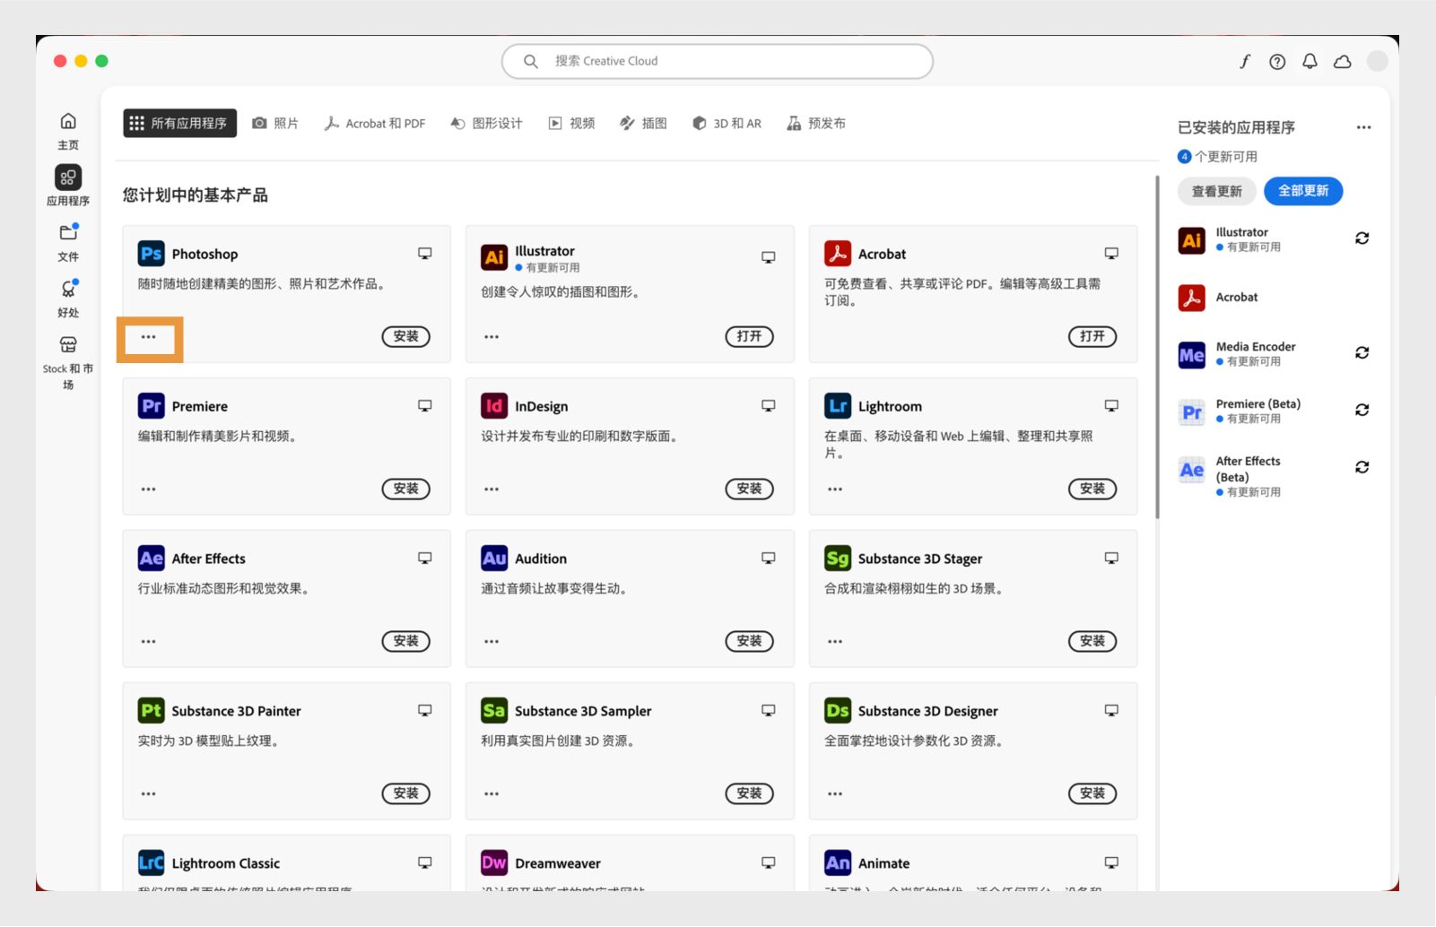Screen dimensions: 1436x927
Task: Open 已安装的应用程序 panel more options menu
Action: (1363, 127)
